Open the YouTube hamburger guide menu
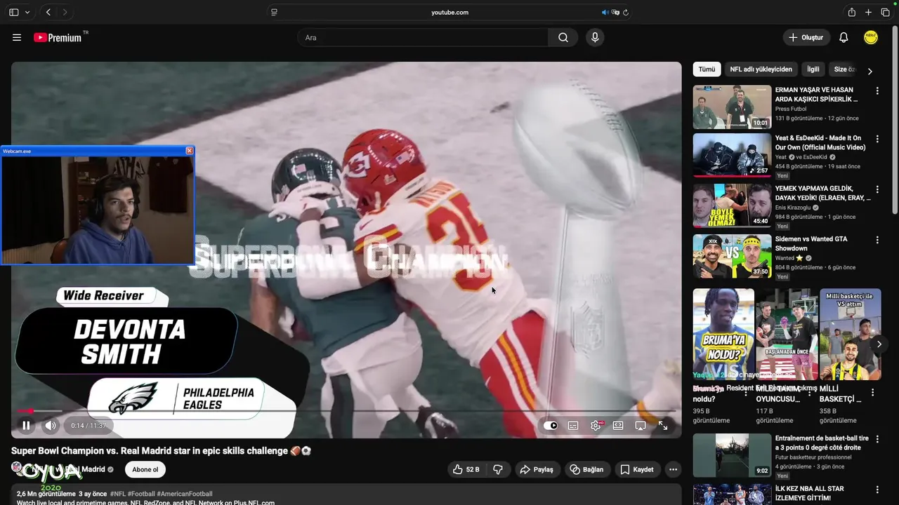This screenshot has height=505, width=899. click(x=17, y=37)
